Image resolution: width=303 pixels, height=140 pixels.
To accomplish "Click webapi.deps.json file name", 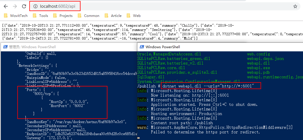I will tap(265, 59).
